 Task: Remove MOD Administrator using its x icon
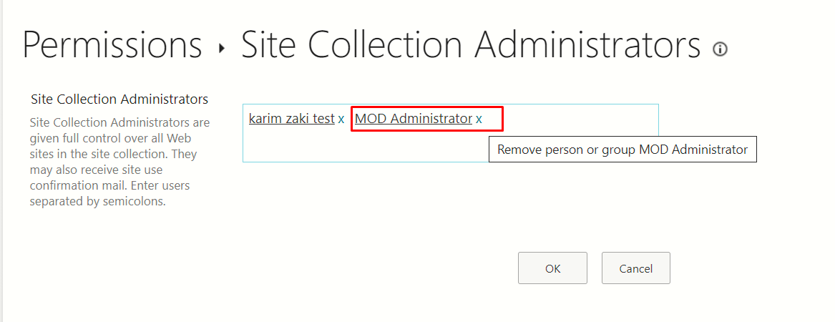[479, 119]
